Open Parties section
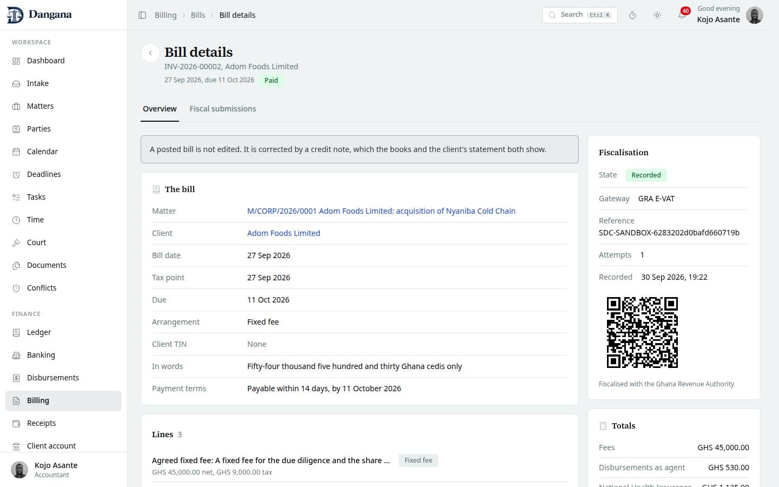 [64, 129]
